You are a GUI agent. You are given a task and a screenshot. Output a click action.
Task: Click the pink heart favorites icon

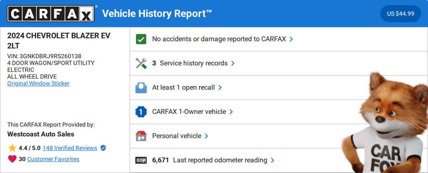click(x=12, y=159)
